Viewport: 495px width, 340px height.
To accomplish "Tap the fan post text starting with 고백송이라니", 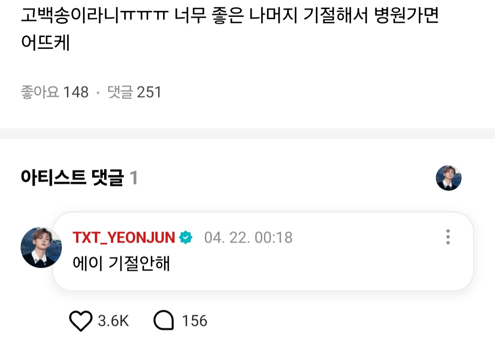I will (230, 15).
